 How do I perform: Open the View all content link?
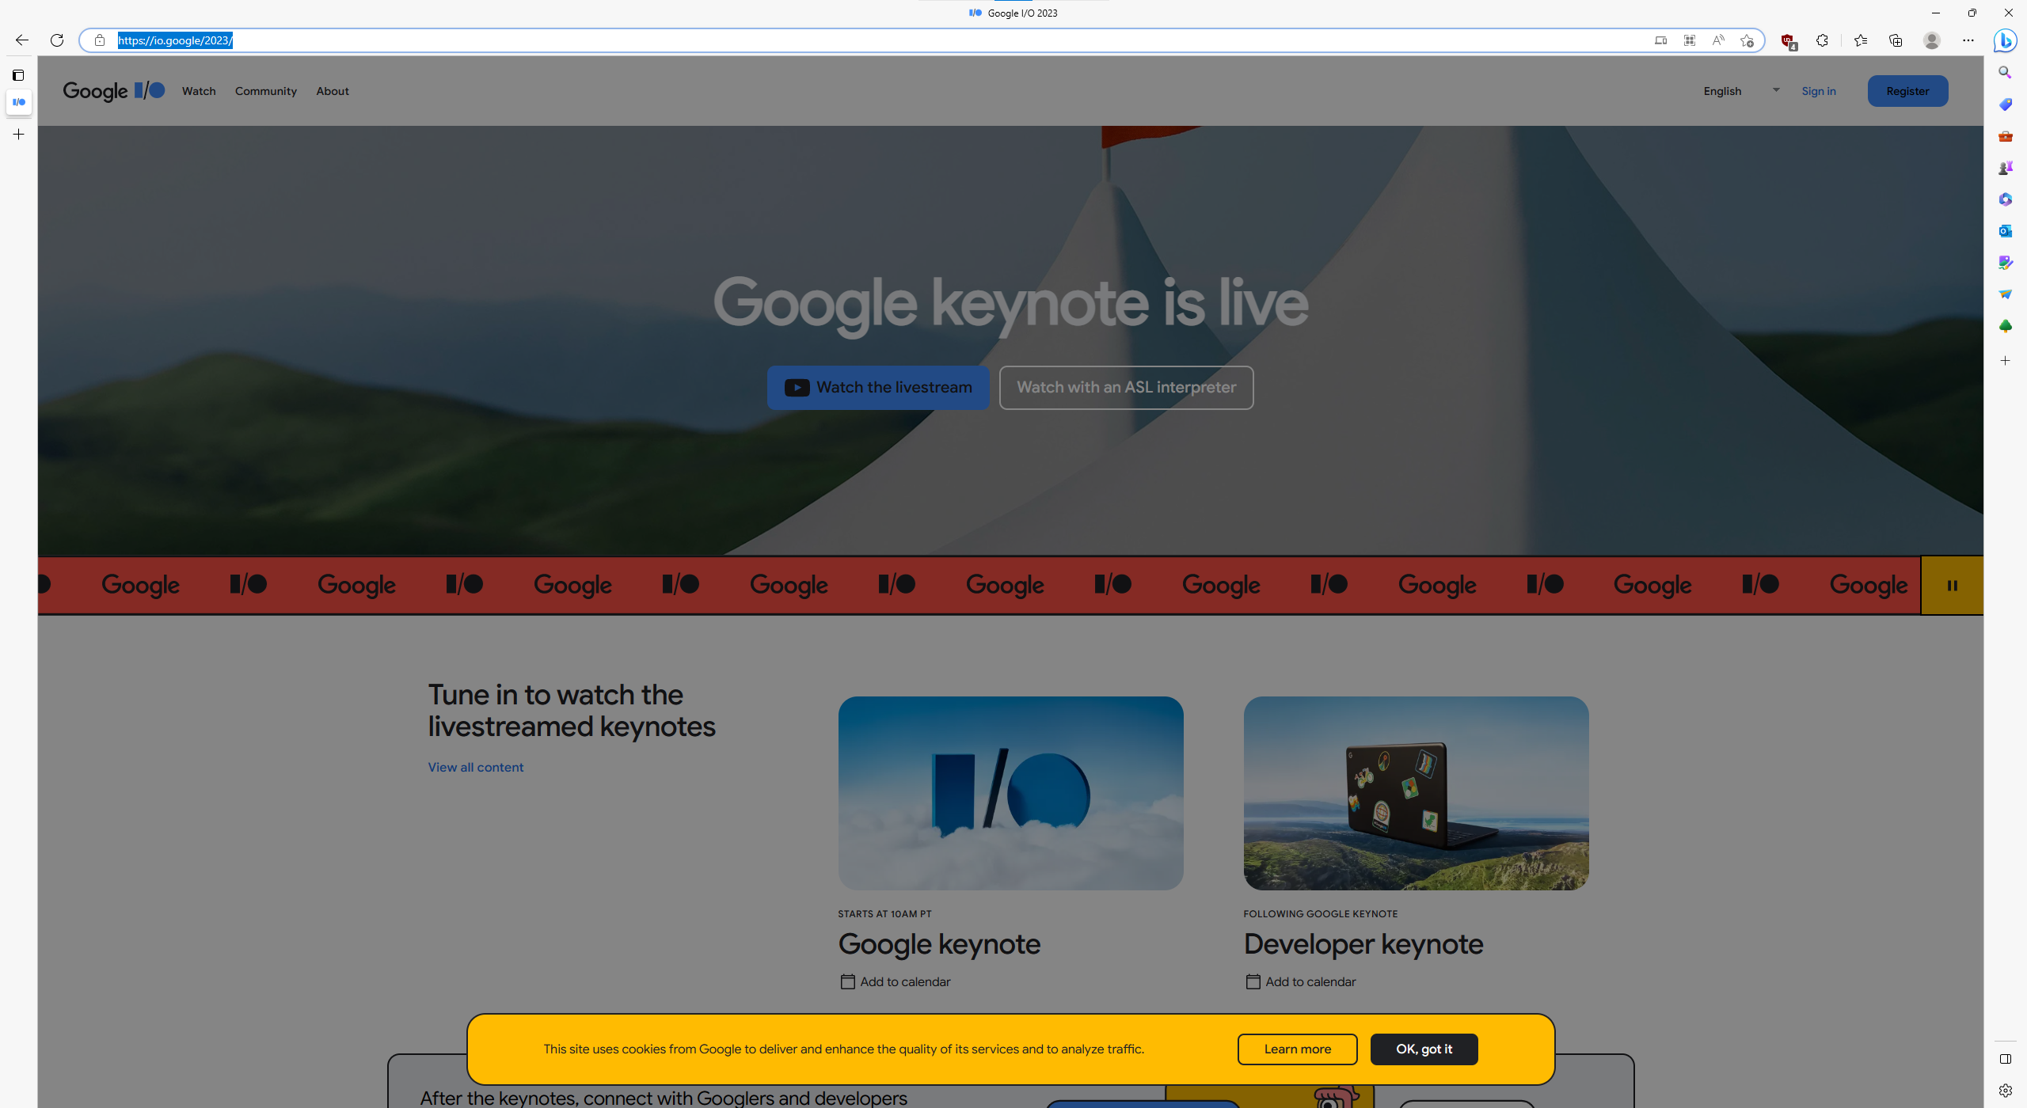(x=476, y=768)
